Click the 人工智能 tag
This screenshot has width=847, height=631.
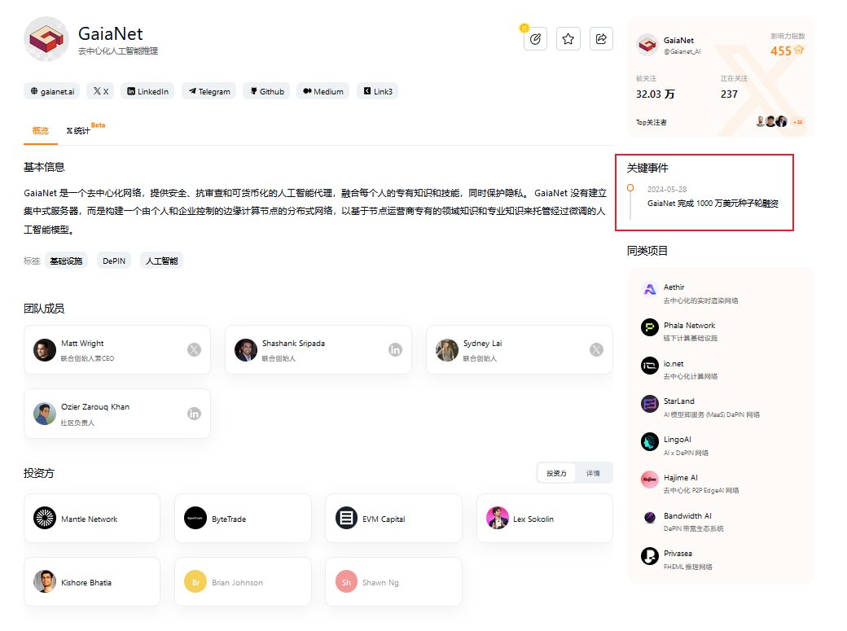coord(161,261)
